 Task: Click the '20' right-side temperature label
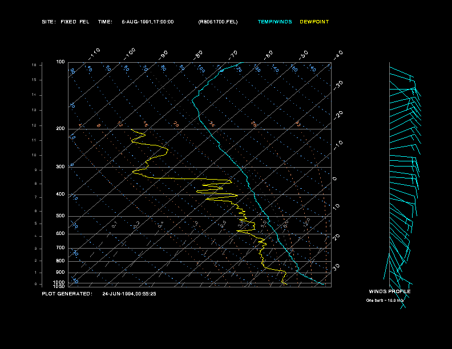click(336, 237)
